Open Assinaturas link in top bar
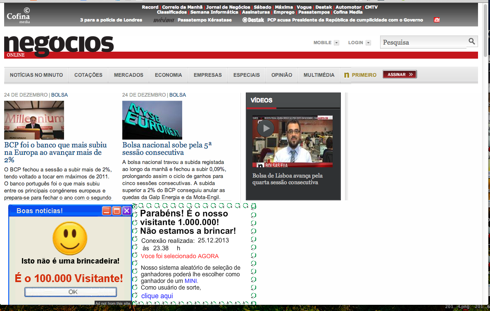 coord(256,12)
